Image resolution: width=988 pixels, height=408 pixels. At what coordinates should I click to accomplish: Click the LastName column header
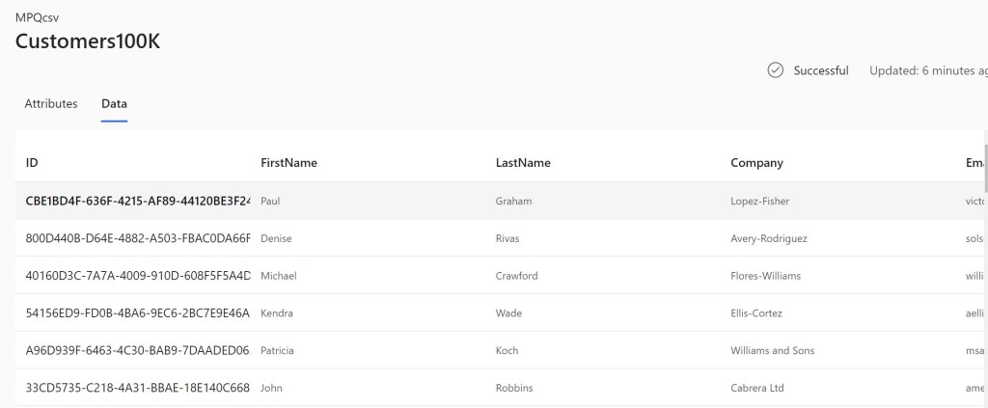point(523,163)
